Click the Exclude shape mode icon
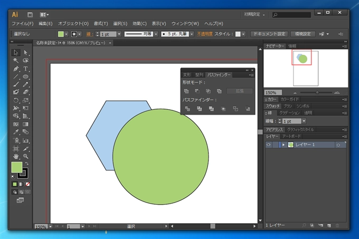 219,91
